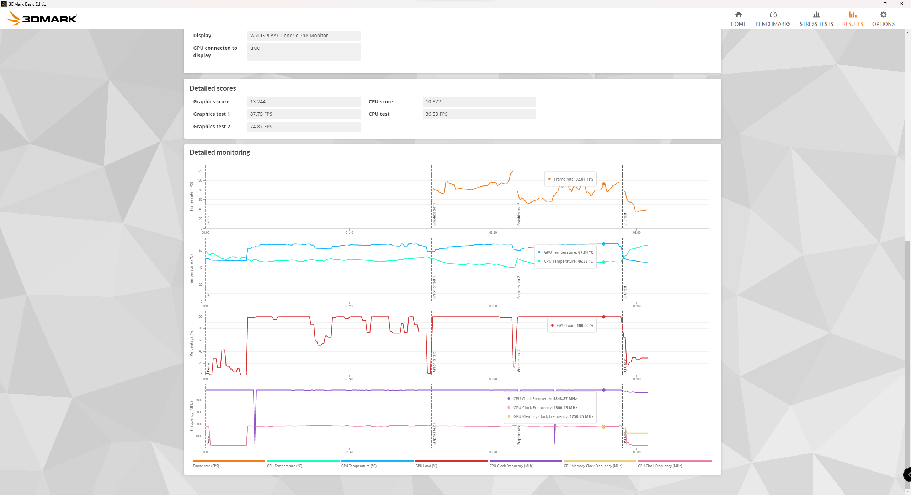Screen dimensions: 911x495
Task: Click the Graphics score value field
Action: coord(304,102)
